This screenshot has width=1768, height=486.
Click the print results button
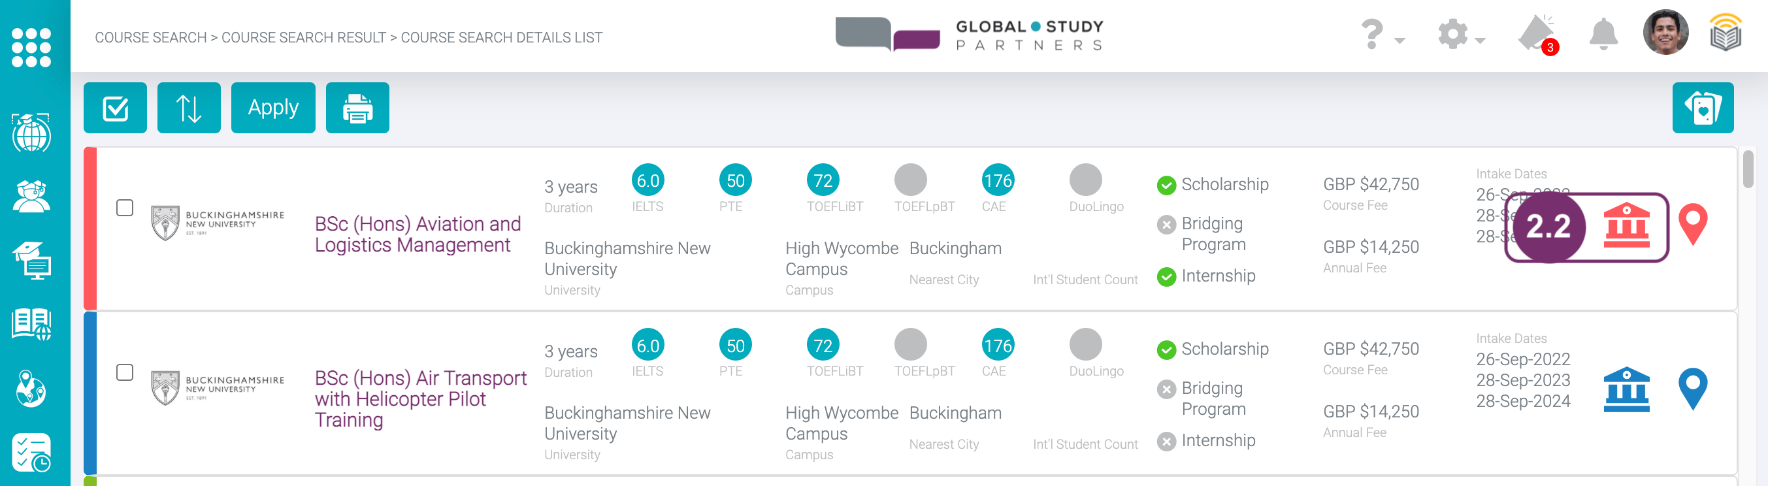(357, 108)
